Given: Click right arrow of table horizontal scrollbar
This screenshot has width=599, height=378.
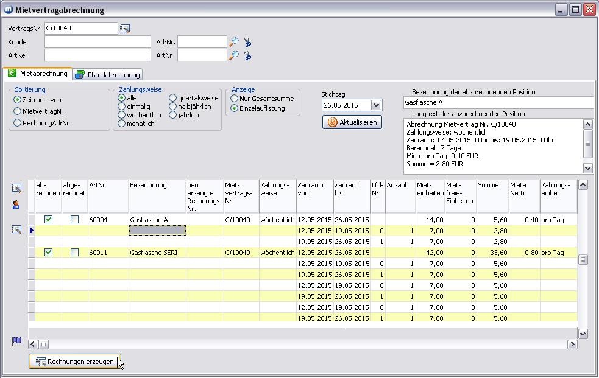Looking at the screenshot, I should tap(572, 345).
